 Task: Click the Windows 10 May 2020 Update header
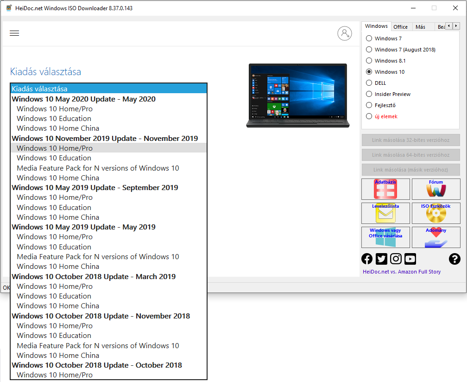[109, 99]
